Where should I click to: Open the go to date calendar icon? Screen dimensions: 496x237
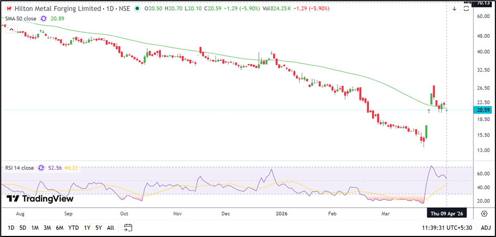point(128,228)
